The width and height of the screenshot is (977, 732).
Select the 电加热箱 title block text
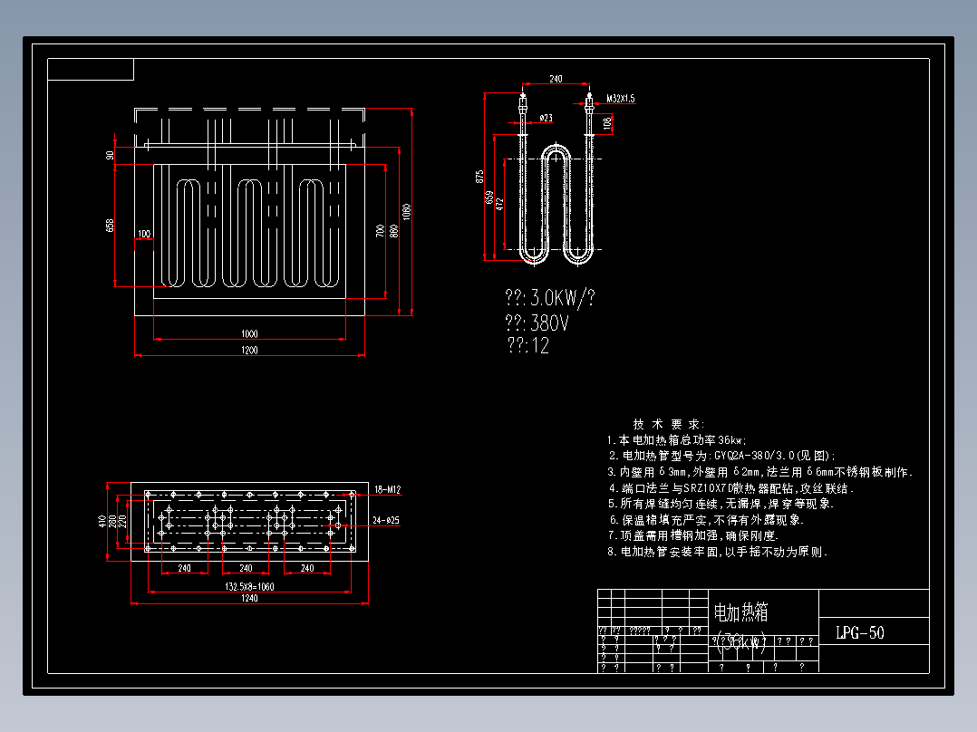(740, 612)
